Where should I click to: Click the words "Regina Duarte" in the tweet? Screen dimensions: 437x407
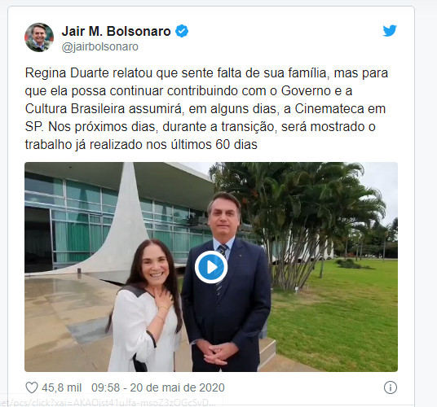(x=67, y=73)
